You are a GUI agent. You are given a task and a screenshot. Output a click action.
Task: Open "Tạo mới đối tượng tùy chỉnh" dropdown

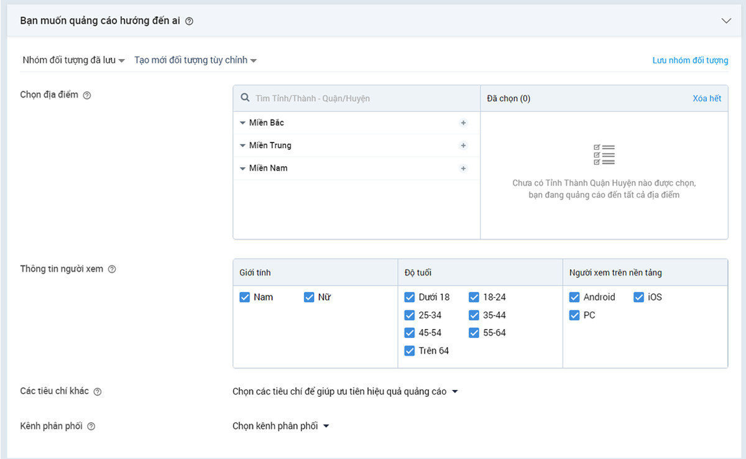click(195, 60)
